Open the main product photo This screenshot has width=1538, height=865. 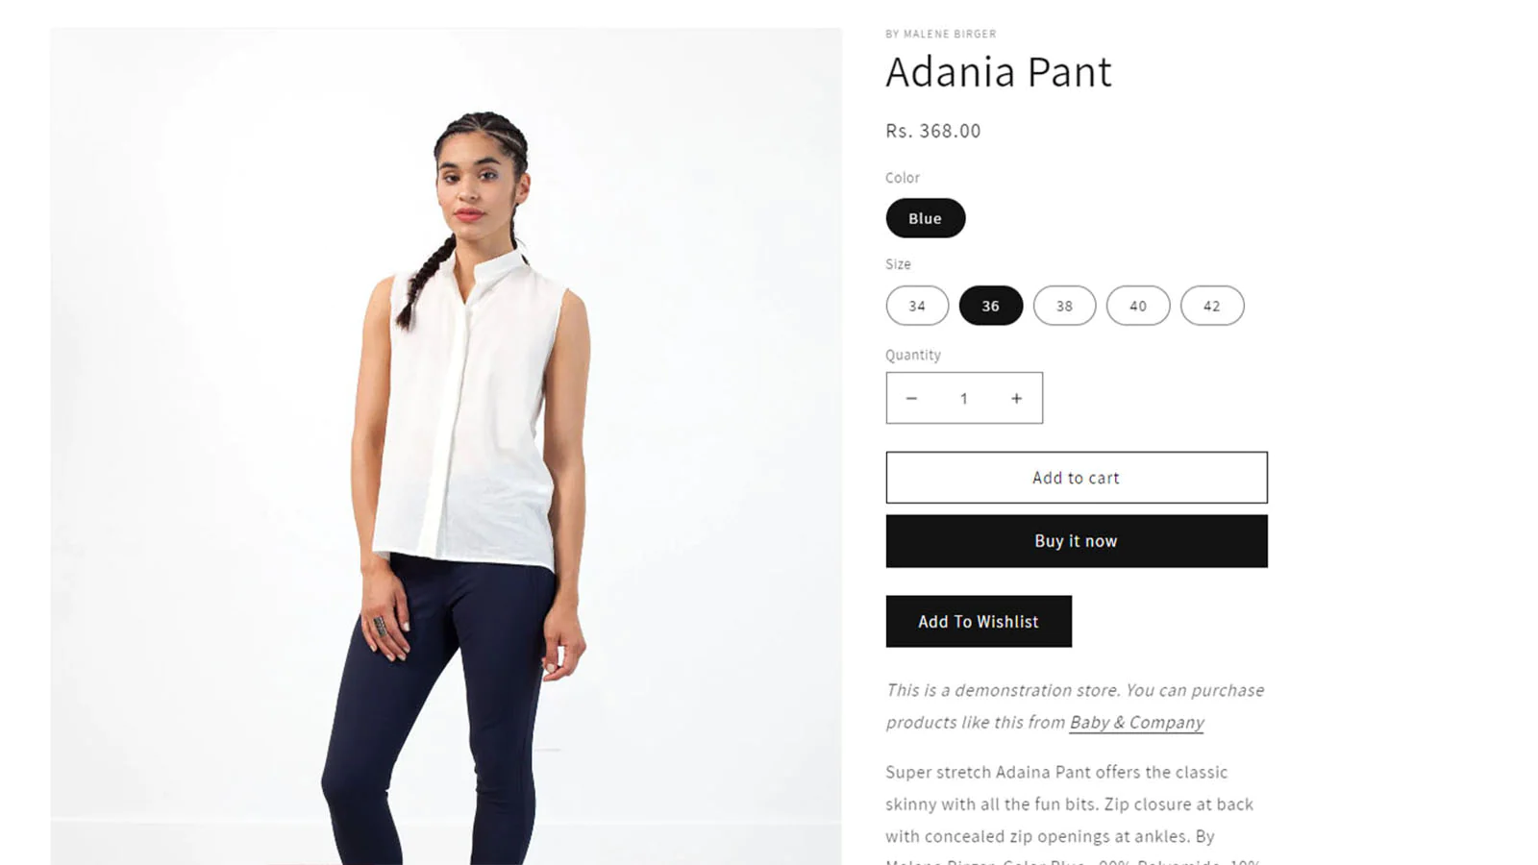tap(446, 446)
